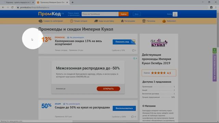
Task: Click the orange Найти search button
Action: 124,14
